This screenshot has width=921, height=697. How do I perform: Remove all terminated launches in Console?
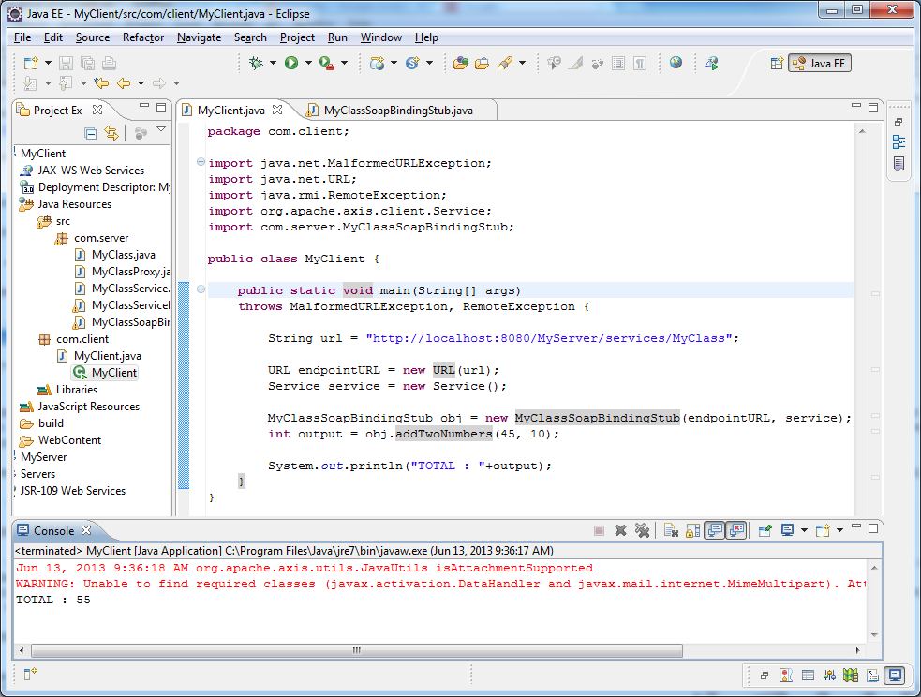[643, 530]
